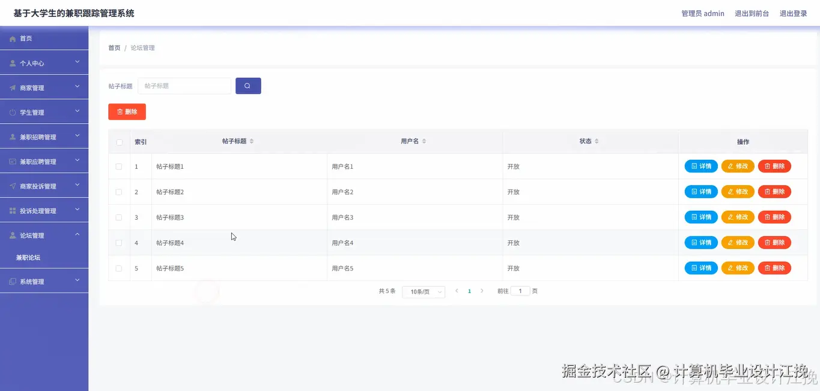The height and width of the screenshot is (391, 820).
Task: Click the 学生管理 power icon in sidebar
Action: pyautogui.click(x=12, y=112)
